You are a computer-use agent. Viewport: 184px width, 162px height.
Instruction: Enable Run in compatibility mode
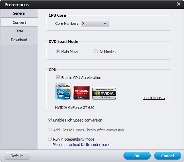click(50, 139)
